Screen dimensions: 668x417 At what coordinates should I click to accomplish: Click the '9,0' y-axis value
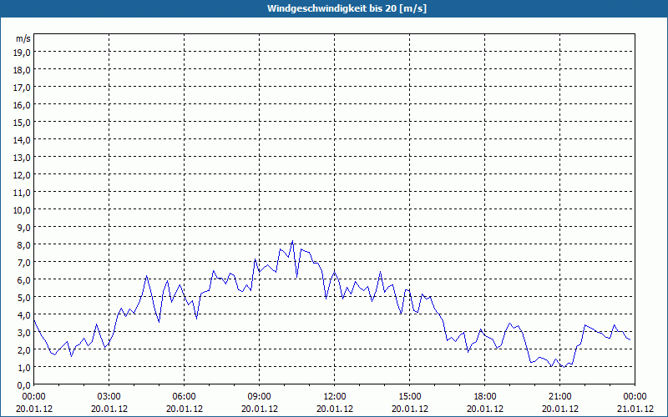(x=24, y=227)
